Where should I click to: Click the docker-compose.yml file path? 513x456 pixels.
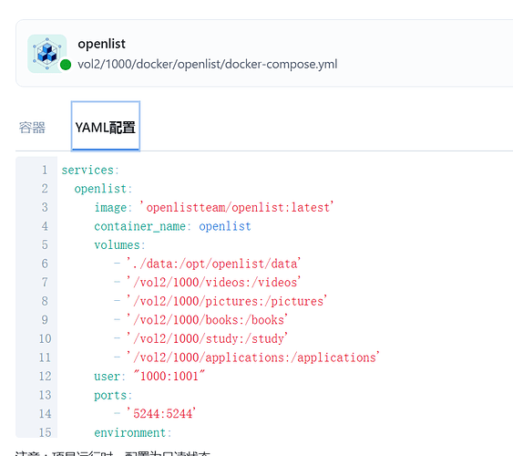pyautogui.click(x=208, y=64)
